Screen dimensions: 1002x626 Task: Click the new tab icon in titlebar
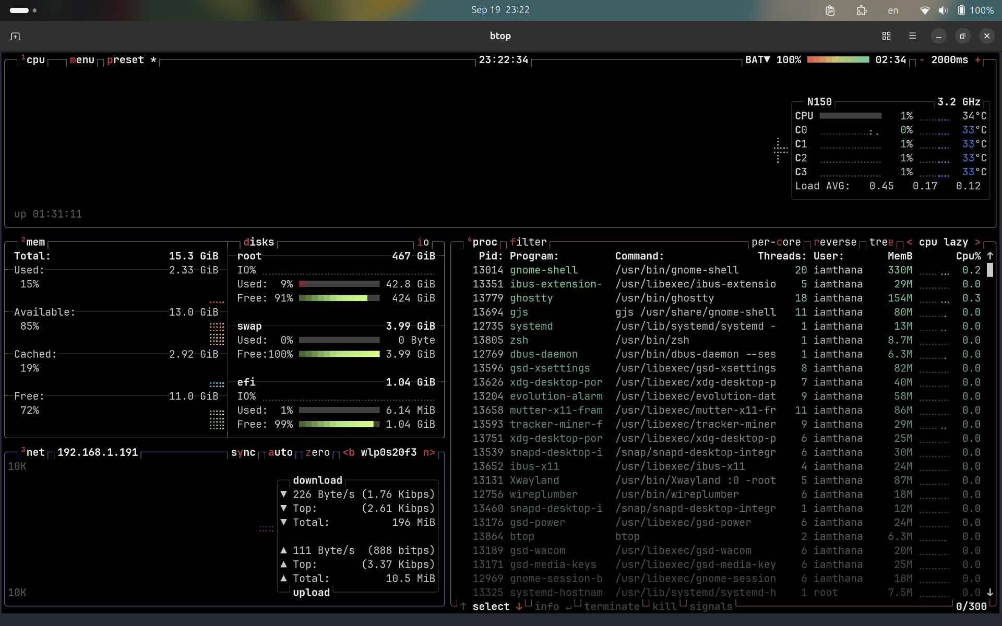pos(15,36)
